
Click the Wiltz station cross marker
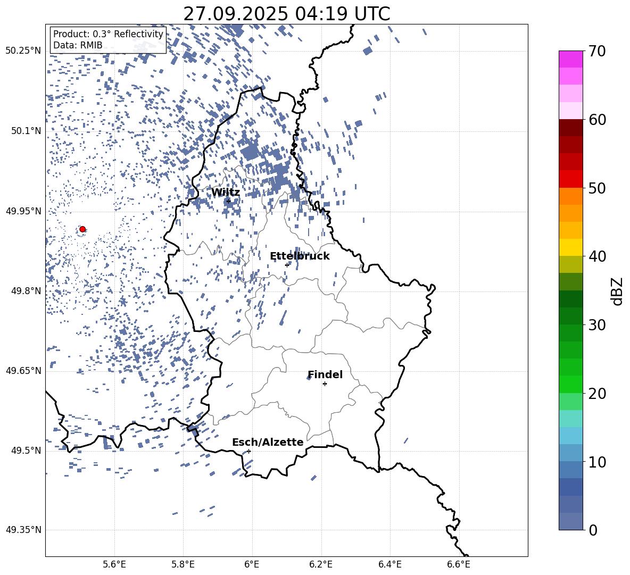click(x=228, y=201)
